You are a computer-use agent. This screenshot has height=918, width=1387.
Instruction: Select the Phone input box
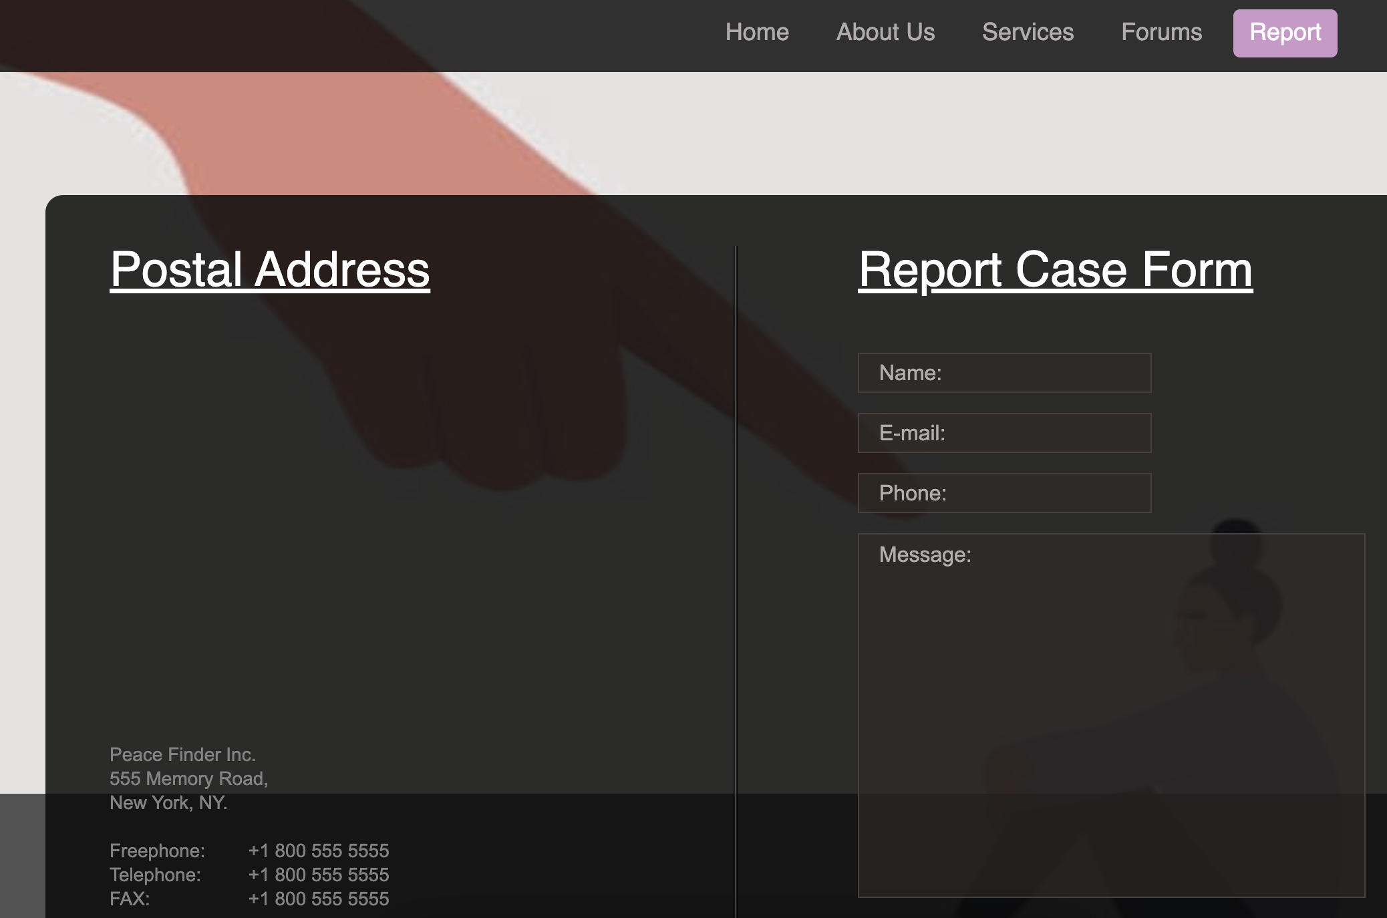point(1004,493)
